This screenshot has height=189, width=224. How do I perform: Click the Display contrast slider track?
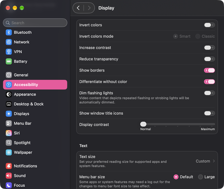pos(178,124)
